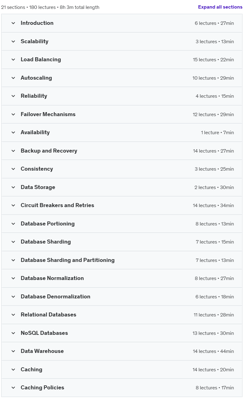The height and width of the screenshot is (401, 244).
Task: Select the Database Portioning section title
Action: click(x=48, y=224)
